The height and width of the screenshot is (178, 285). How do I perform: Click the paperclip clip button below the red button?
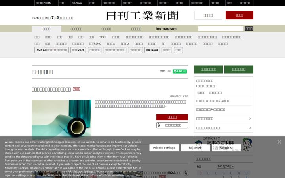click(172, 125)
